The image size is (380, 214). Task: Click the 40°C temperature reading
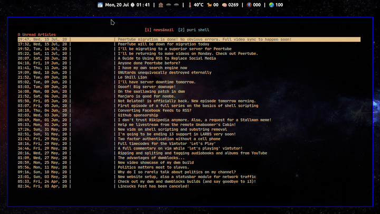(198, 5)
